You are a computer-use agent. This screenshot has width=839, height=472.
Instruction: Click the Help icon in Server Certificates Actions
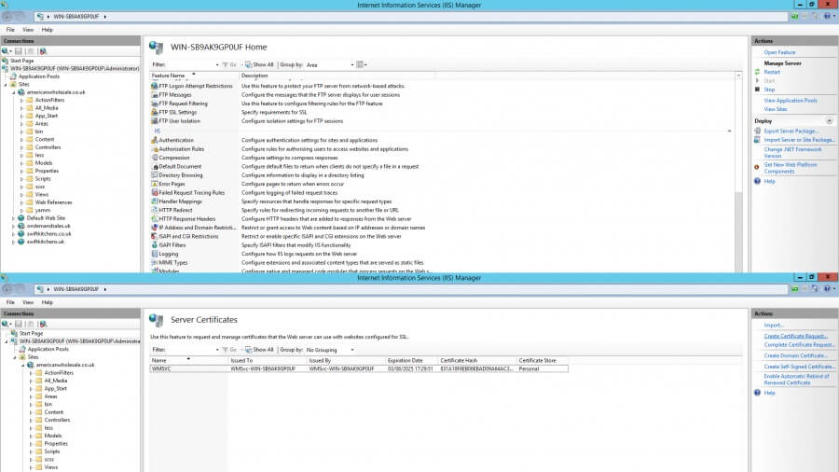(x=757, y=393)
